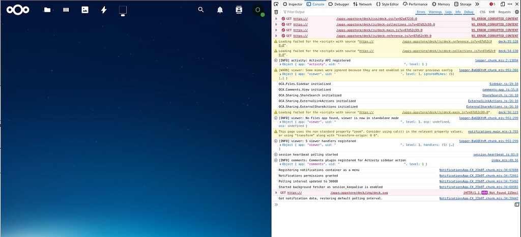The width and height of the screenshot is (521, 237).
Task: Open the Photos app in Nextcloud header
Action: (85, 10)
